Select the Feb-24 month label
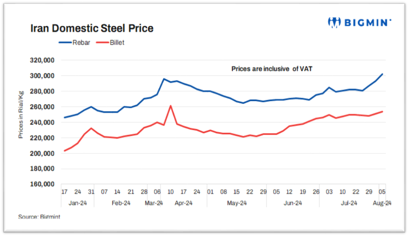 121,203
